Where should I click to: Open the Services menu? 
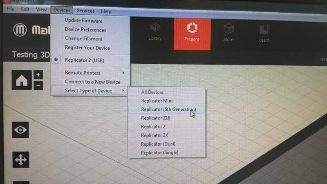coord(85,11)
